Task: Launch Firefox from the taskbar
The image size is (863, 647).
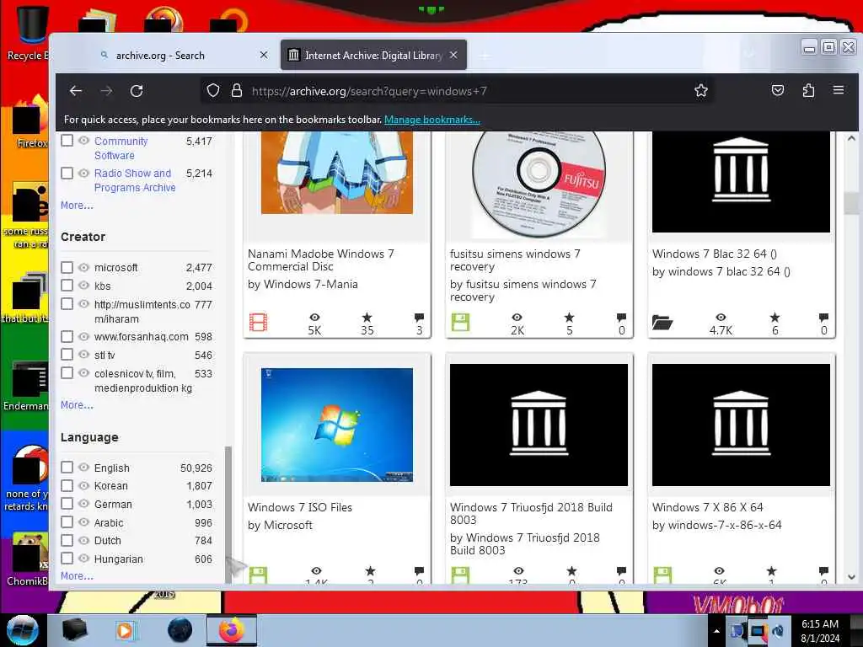Action: click(232, 630)
